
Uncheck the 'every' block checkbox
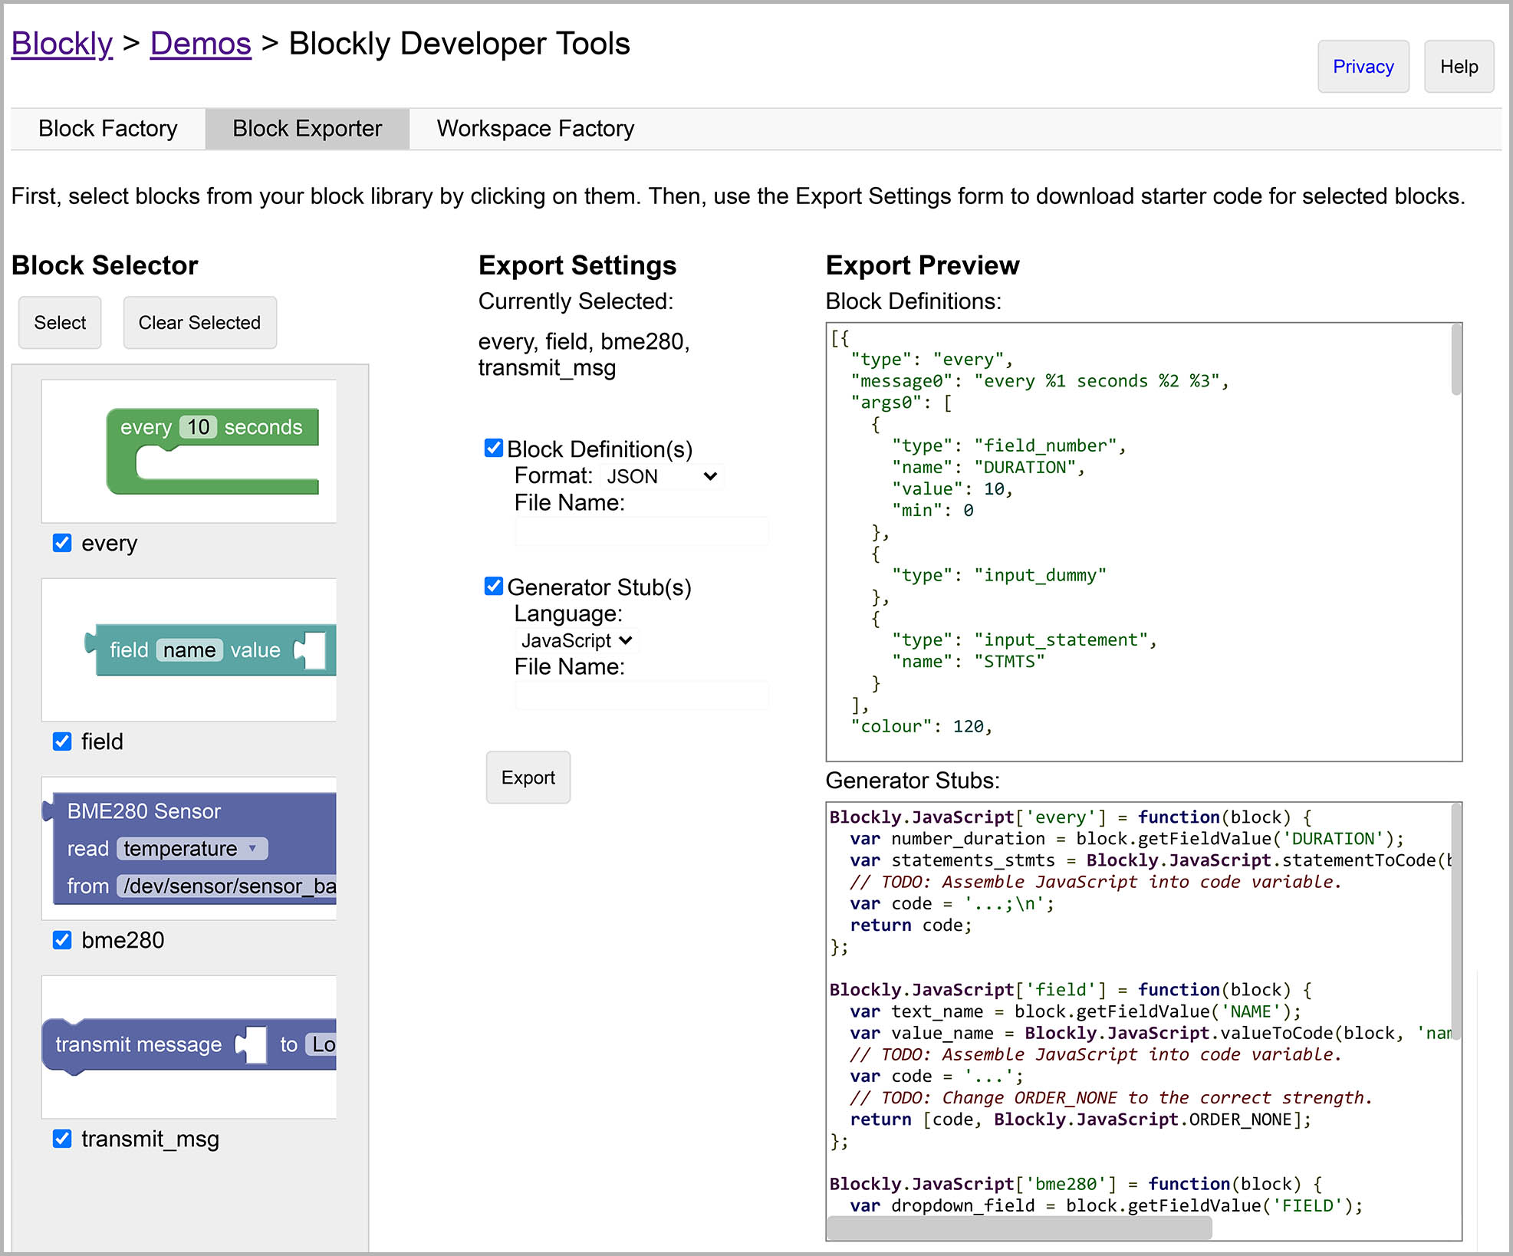coord(62,543)
